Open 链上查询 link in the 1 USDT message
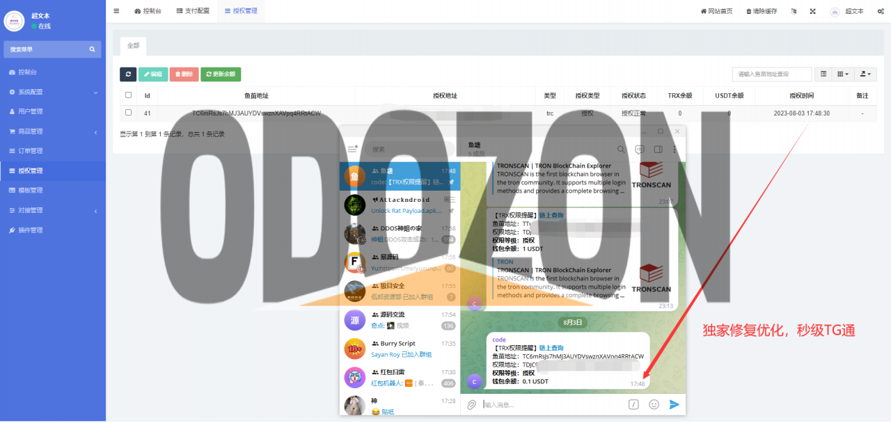The image size is (891, 423). pyautogui.click(x=551, y=216)
